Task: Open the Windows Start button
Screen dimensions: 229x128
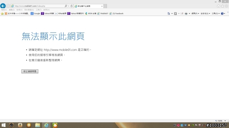Action: 3,125
